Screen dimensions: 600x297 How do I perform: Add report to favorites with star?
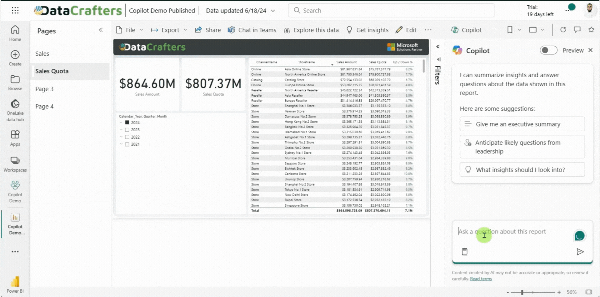[591, 30]
